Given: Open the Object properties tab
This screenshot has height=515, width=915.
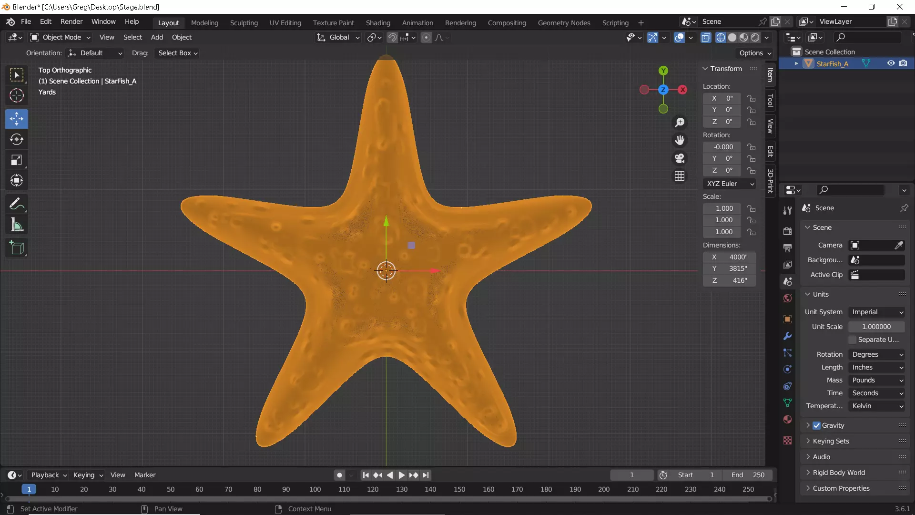Looking at the screenshot, I should (787, 319).
